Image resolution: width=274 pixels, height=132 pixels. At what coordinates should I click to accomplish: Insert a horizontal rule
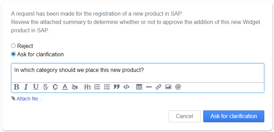tap(149, 87)
